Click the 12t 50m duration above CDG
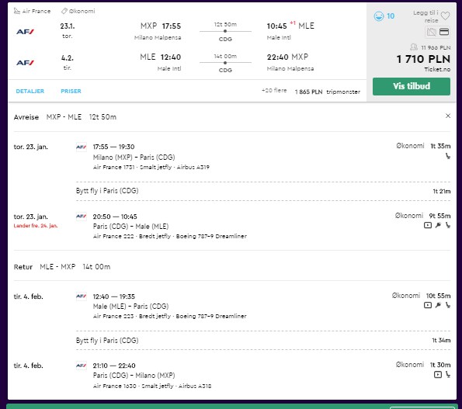Image resolution: width=462 pixels, height=409 pixels. (225, 24)
